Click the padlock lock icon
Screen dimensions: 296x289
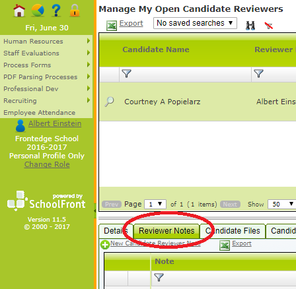[75, 11]
